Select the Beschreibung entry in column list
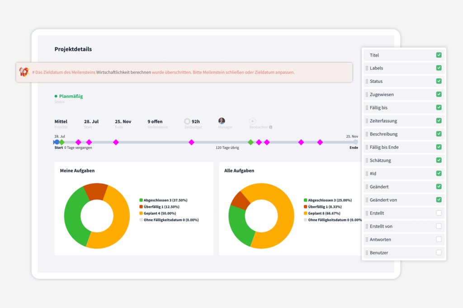 coord(383,134)
